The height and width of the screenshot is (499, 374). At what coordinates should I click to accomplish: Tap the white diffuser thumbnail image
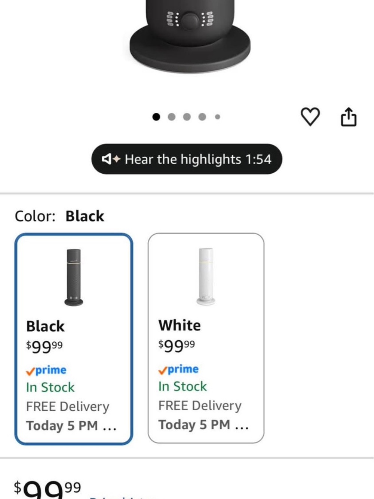(206, 277)
